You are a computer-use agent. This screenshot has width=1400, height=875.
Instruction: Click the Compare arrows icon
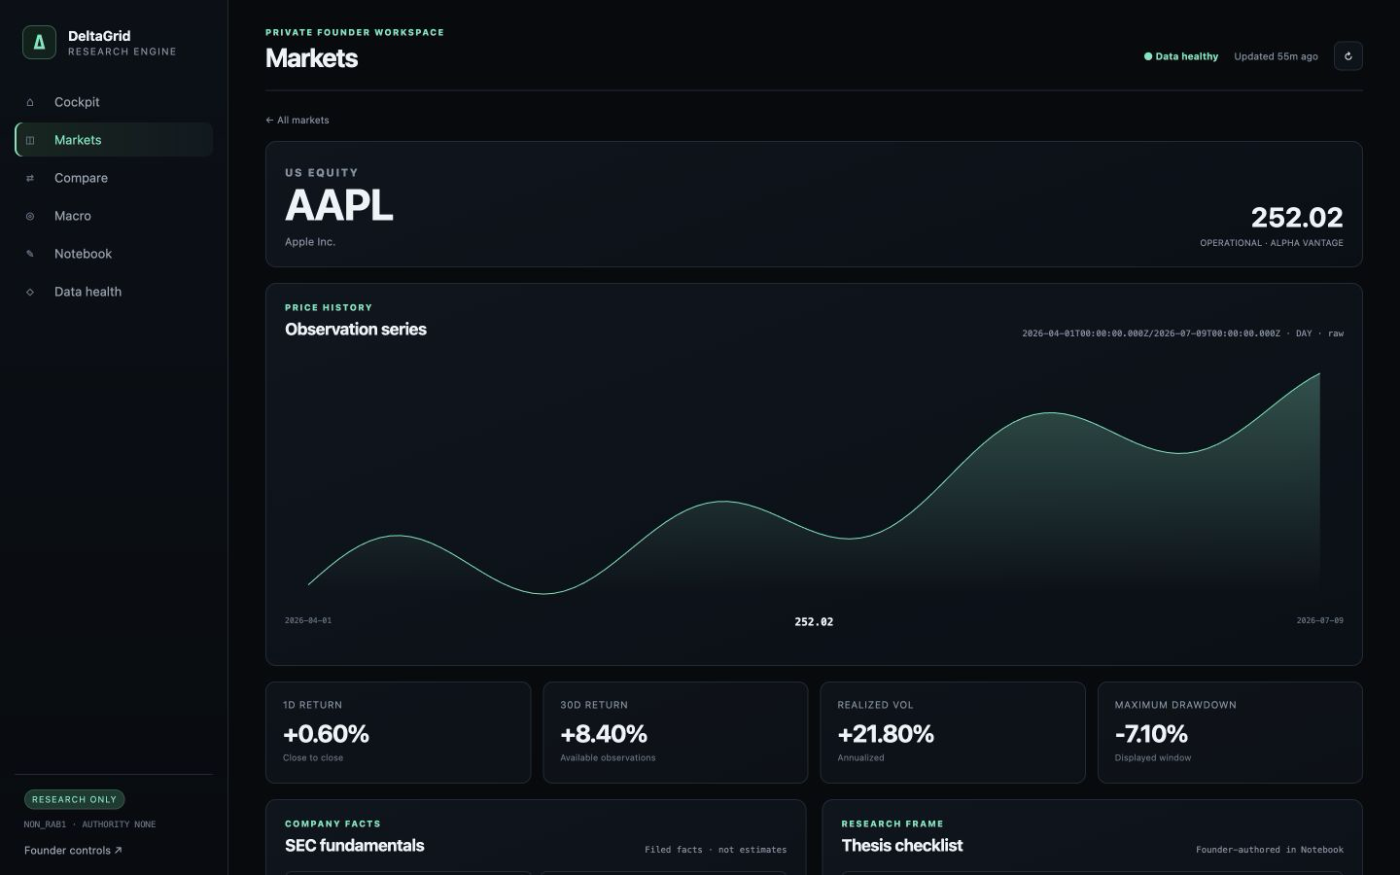(30, 178)
